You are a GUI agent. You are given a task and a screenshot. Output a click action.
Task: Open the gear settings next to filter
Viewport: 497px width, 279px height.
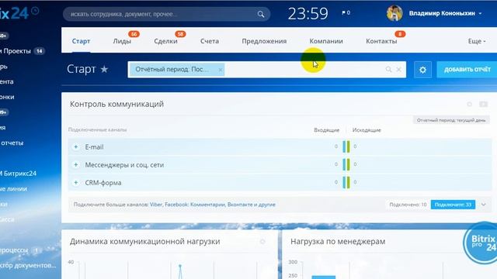pyautogui.click(x=422, y=70)
